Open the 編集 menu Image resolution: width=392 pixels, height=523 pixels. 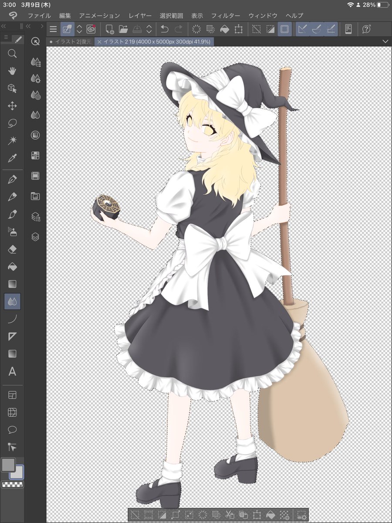coord(65,15)
